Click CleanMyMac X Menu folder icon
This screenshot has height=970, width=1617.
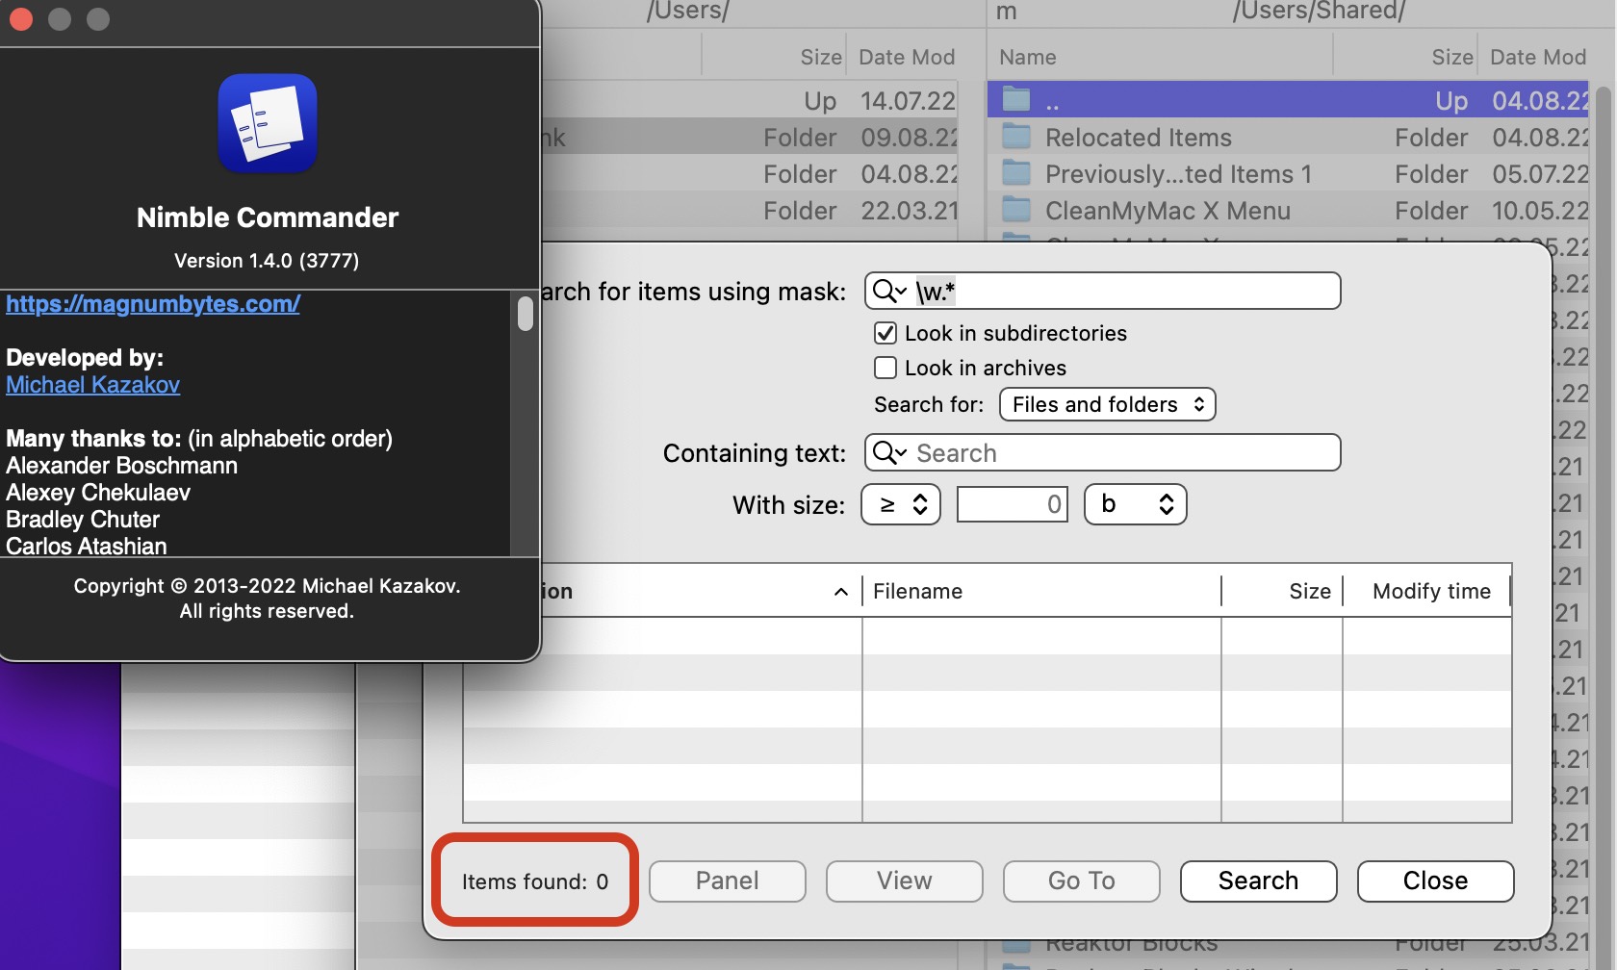pyautogui.click(x=1016, y=210)
